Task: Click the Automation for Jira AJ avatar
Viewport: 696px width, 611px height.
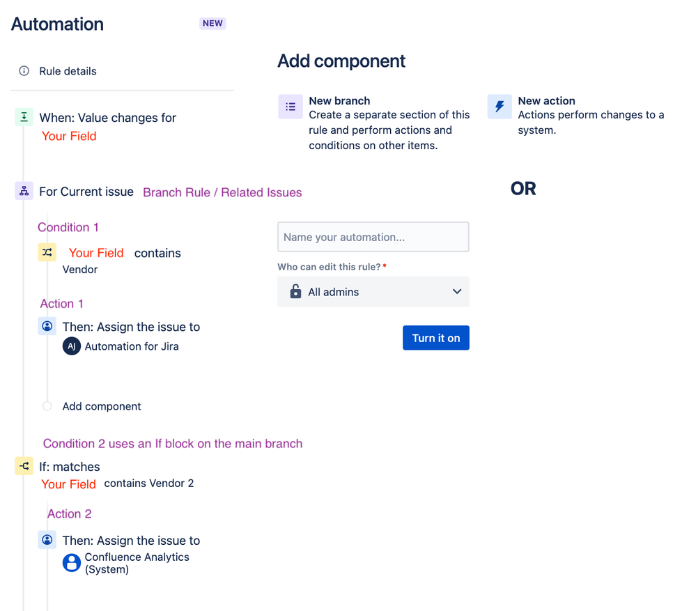Action: click(x=72, y=346)
